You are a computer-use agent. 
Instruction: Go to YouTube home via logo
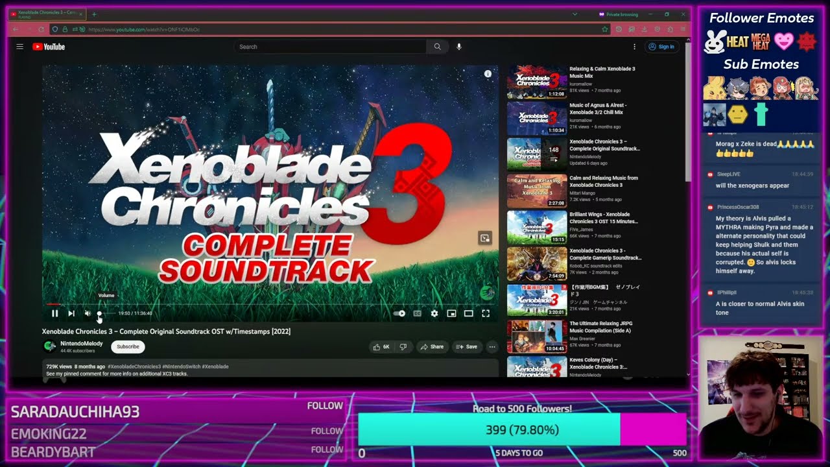coord(49,47)
